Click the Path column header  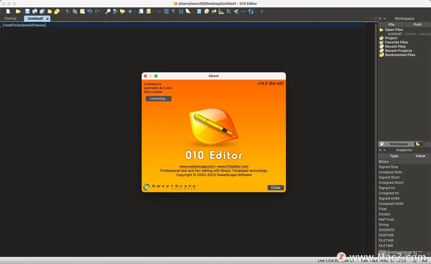click(418, 24)
